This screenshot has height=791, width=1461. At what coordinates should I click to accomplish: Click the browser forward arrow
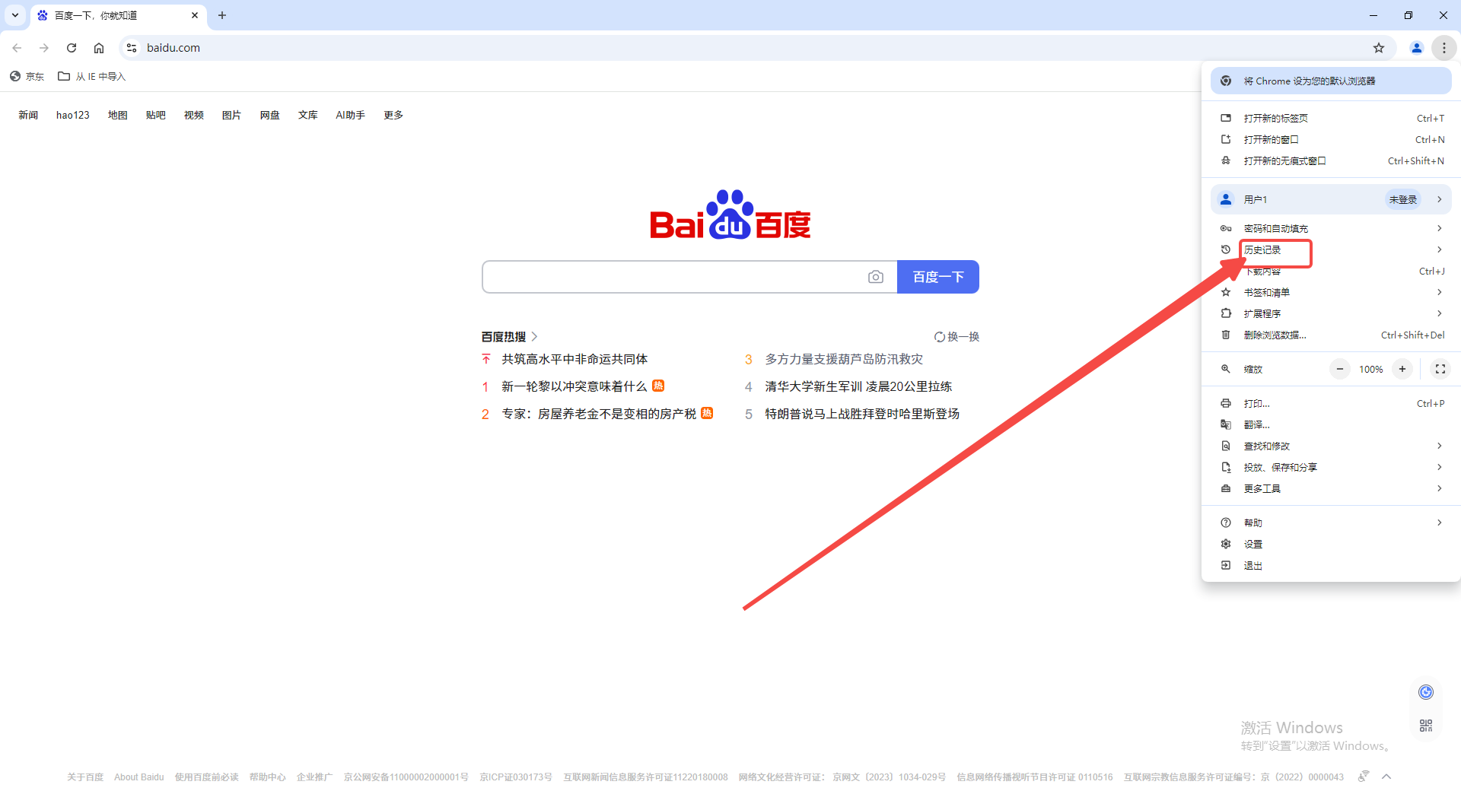pyautogui.click(x=44, y=48)
